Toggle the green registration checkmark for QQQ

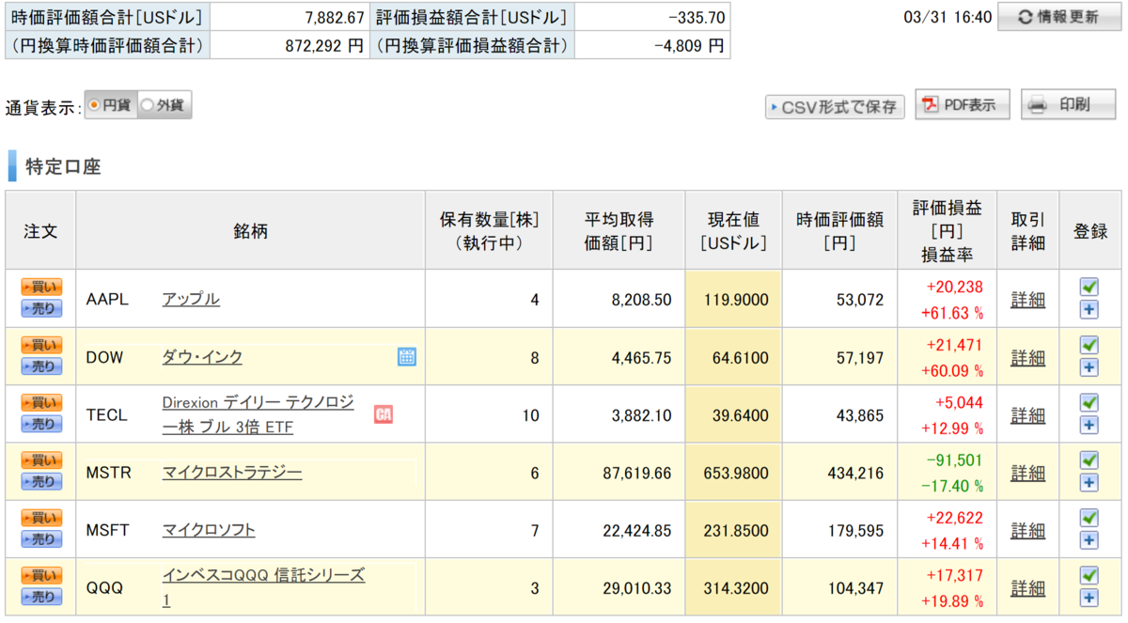tap(1089, 575)
